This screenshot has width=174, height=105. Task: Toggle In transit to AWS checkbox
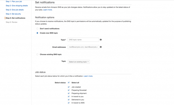coord(69,103)
